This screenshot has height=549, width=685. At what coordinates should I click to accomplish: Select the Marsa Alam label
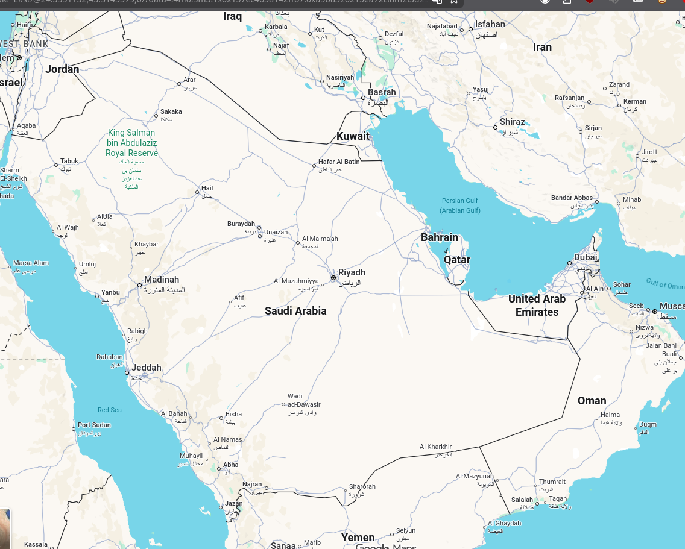[x=31, y=263]
